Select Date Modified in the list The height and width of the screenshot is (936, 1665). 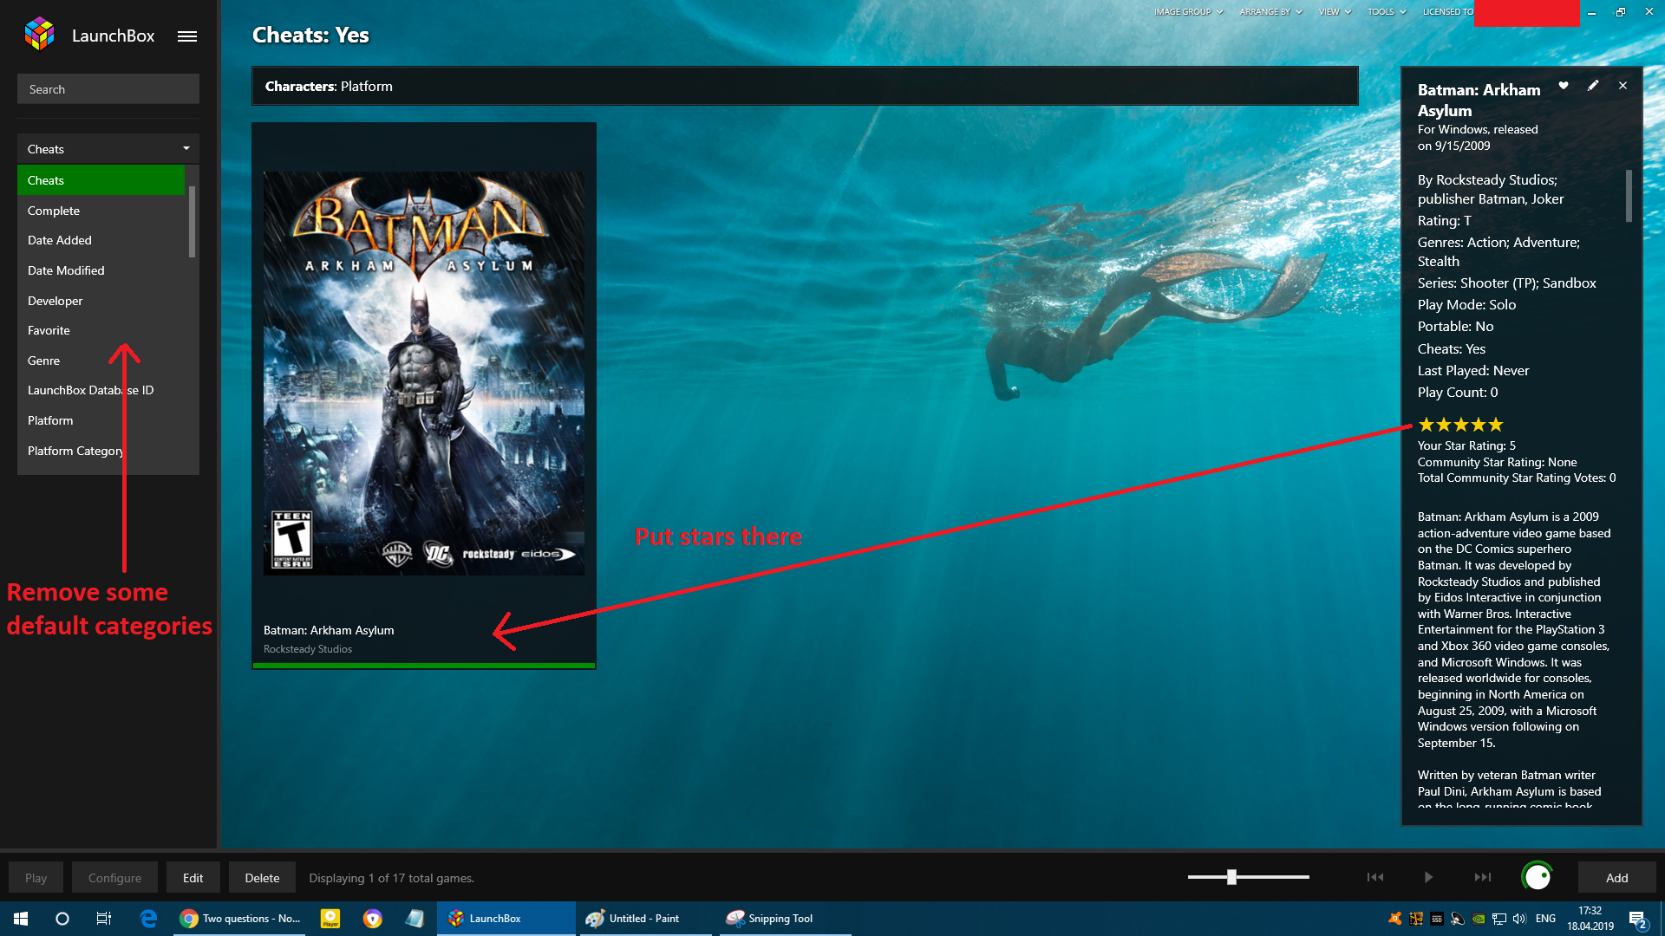[x=101, y=270]
